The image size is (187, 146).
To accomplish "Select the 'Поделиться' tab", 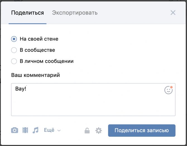I will (x=27, y=13).
